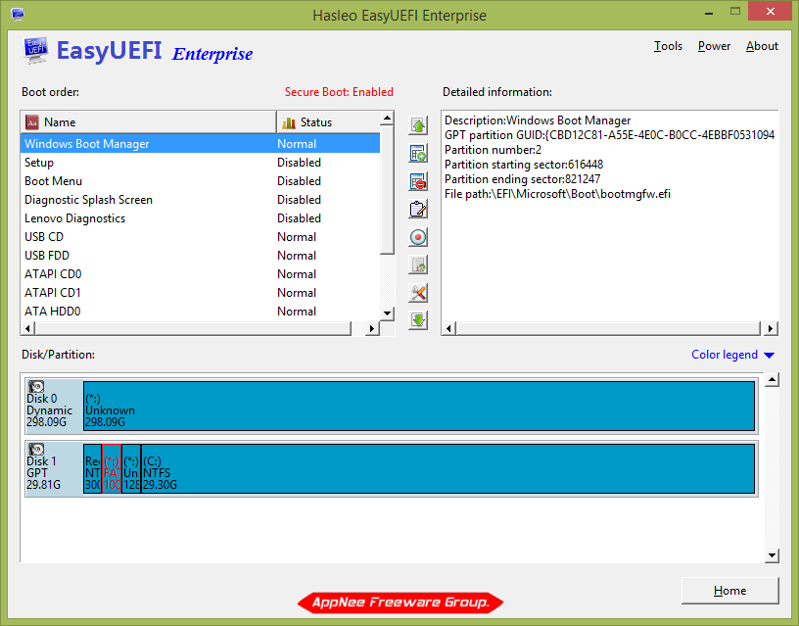Click the scroll-down arrow of the Disk/Partition panel
Viewport: 799px width, 626px height.
[x=772, y=555]
